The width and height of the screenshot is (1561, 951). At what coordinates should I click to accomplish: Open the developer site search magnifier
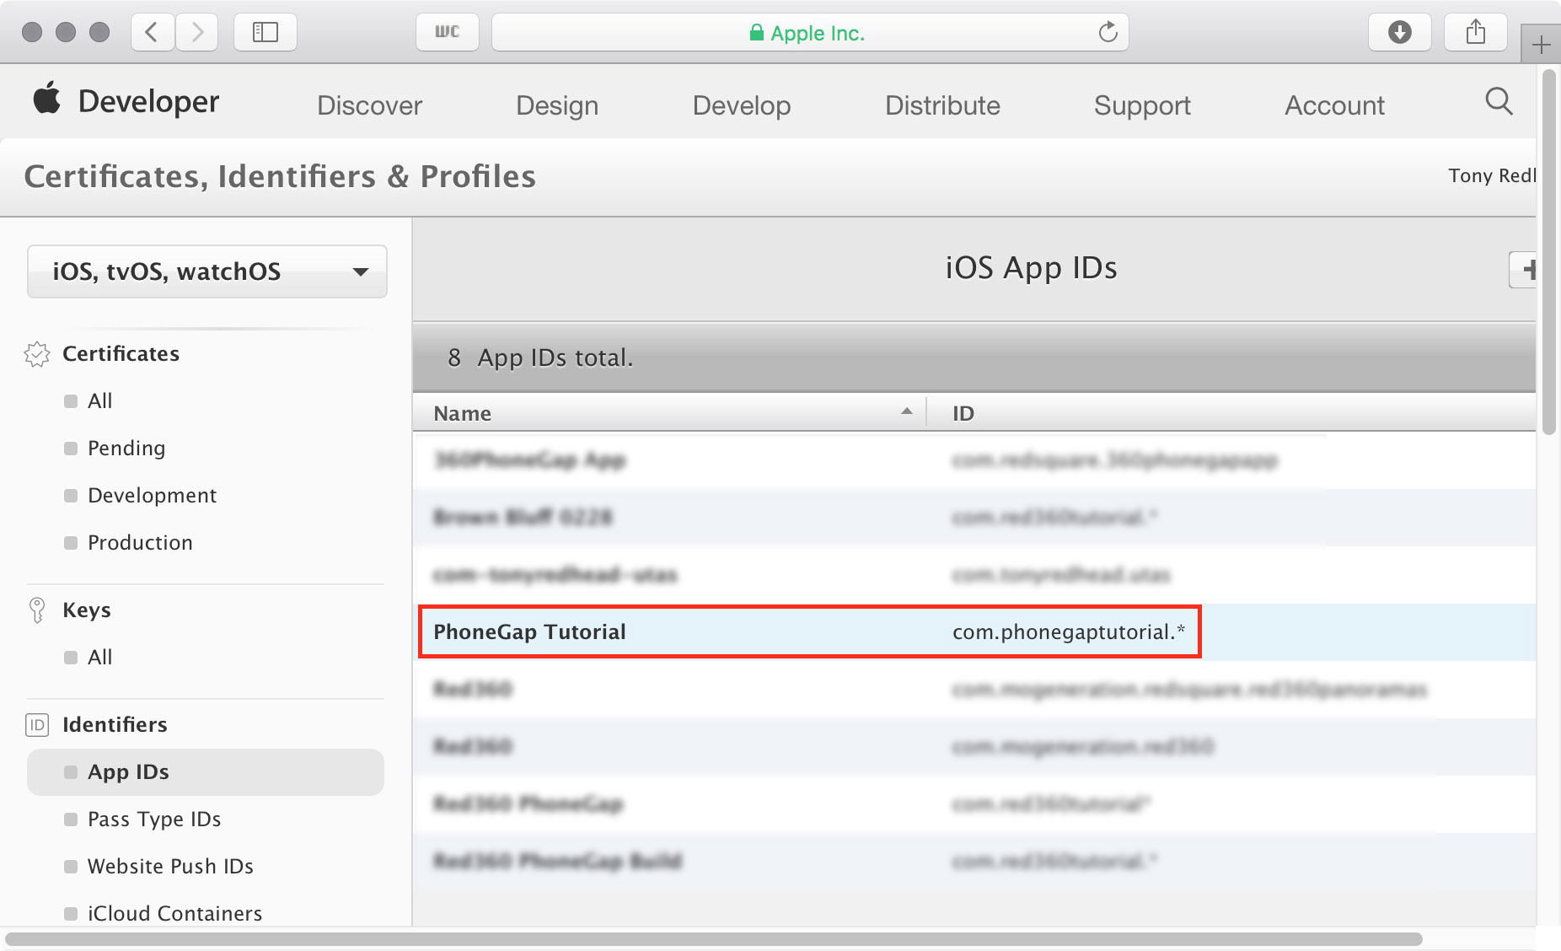[x=1499, y=101]
